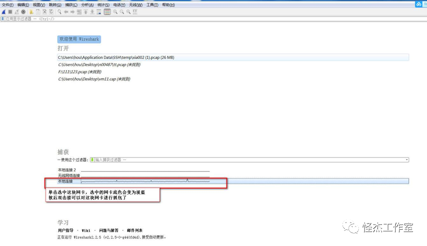The image size is (427, 246).
Task: Click the find packet magnifier icon
Action: pyautogui.click(x=59, y=12)
